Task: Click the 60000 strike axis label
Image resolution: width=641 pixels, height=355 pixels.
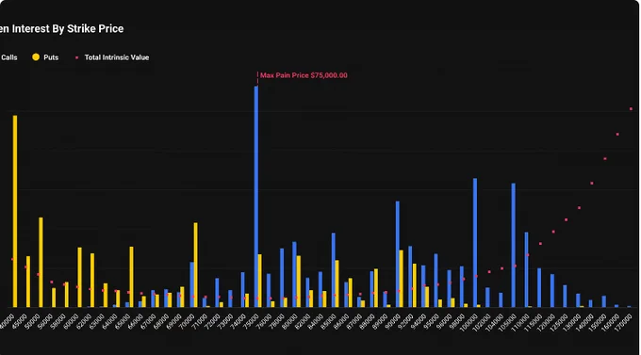Action: coord(72,321)
